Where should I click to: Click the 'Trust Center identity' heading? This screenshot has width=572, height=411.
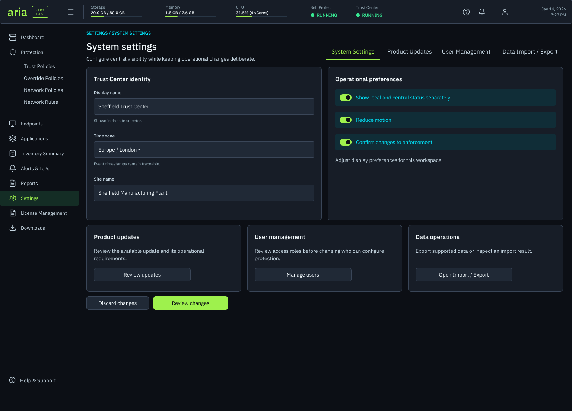(x=122, y=79)
